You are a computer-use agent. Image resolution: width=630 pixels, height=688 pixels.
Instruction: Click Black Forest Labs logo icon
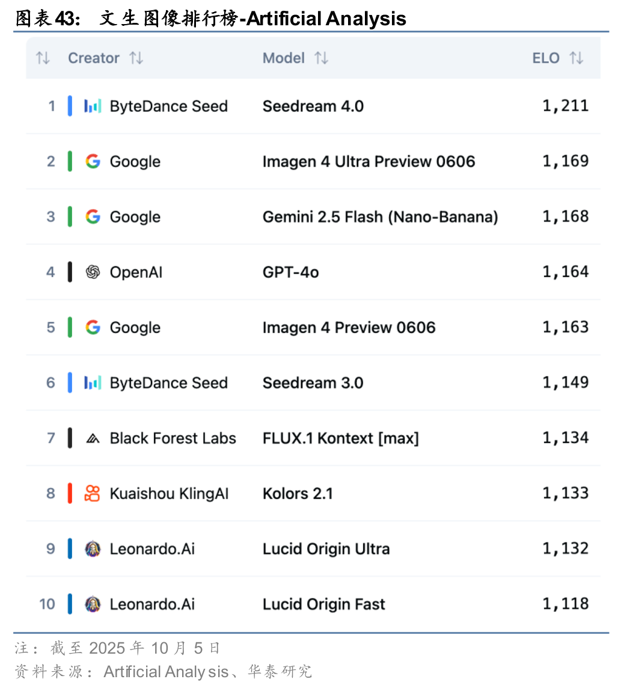pos(93,438)
